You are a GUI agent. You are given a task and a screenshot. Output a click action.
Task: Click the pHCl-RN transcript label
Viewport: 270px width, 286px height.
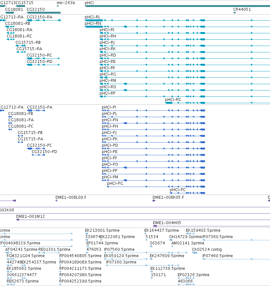[x=93, y=23]
